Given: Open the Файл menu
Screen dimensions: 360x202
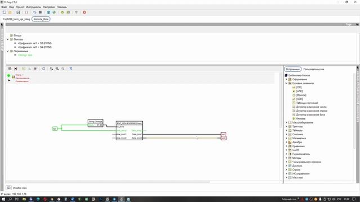Looking at the screenshot, I should pyautogui.click(x=4, y=7).
